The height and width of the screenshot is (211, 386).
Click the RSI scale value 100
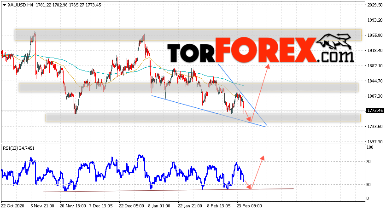click(370, 147)
